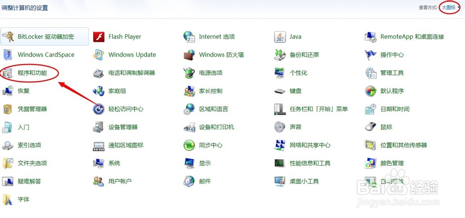Open Internet 选项 globe icon
Screen dimensions: 465x218
coord(189,37)
